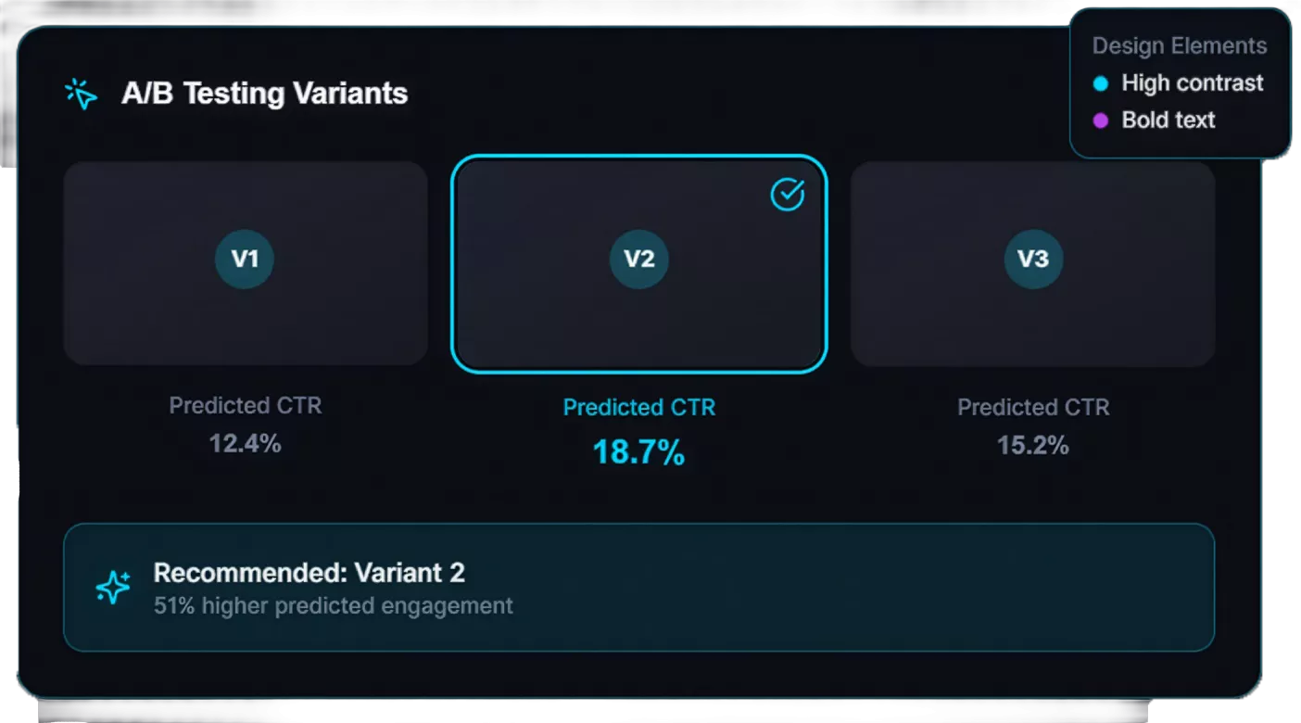This screenshot has height=723, width=1301.
Task: Click the V3 circular badge
Action: point(1033,259)
